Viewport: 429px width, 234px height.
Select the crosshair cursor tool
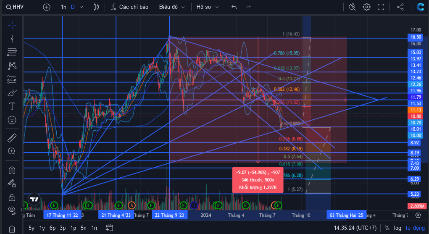click(12, 26)
